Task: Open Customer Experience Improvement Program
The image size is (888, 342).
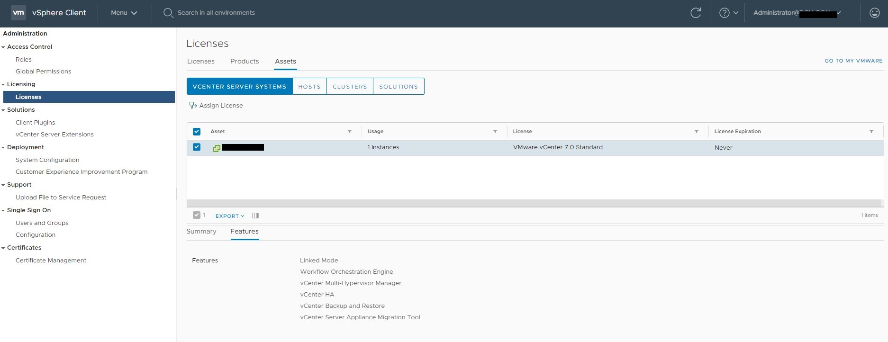Action: (x=82, y=172)
